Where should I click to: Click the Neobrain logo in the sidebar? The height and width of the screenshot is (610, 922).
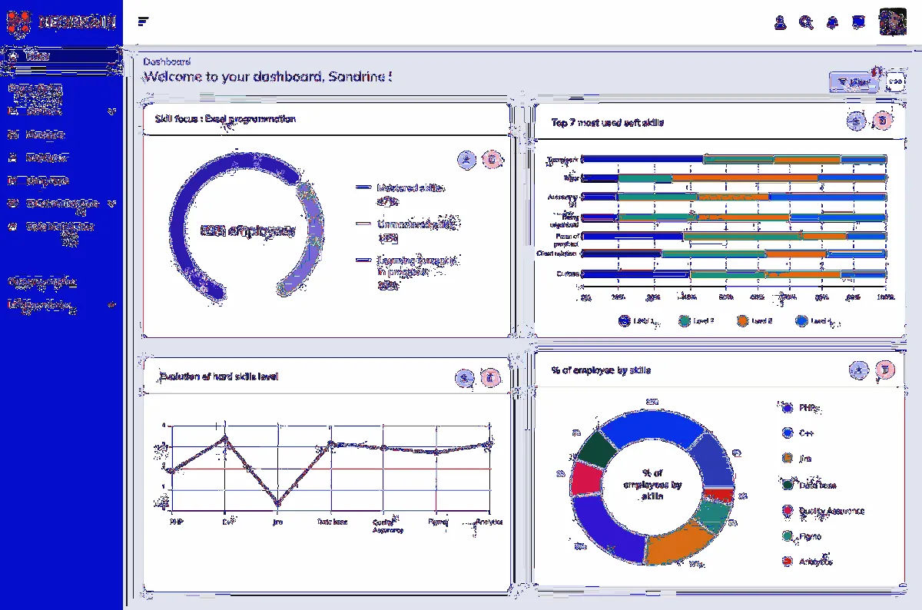pos(61,22)
